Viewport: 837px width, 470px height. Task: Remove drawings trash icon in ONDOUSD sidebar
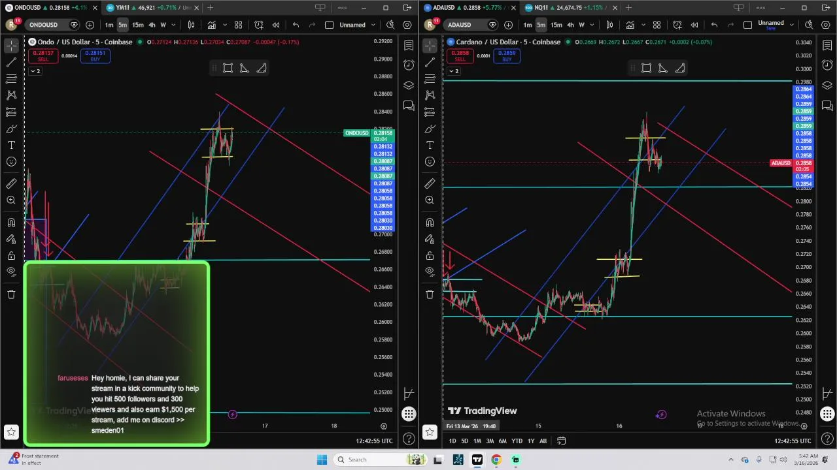pyautogui.click(x=11, y=294)
